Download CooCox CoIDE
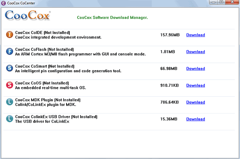The width and height of the screenshot is (240, 159). point(195,35)
